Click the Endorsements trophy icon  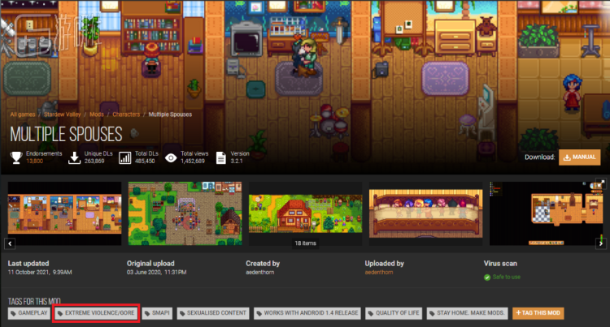[x=16, y=157]
